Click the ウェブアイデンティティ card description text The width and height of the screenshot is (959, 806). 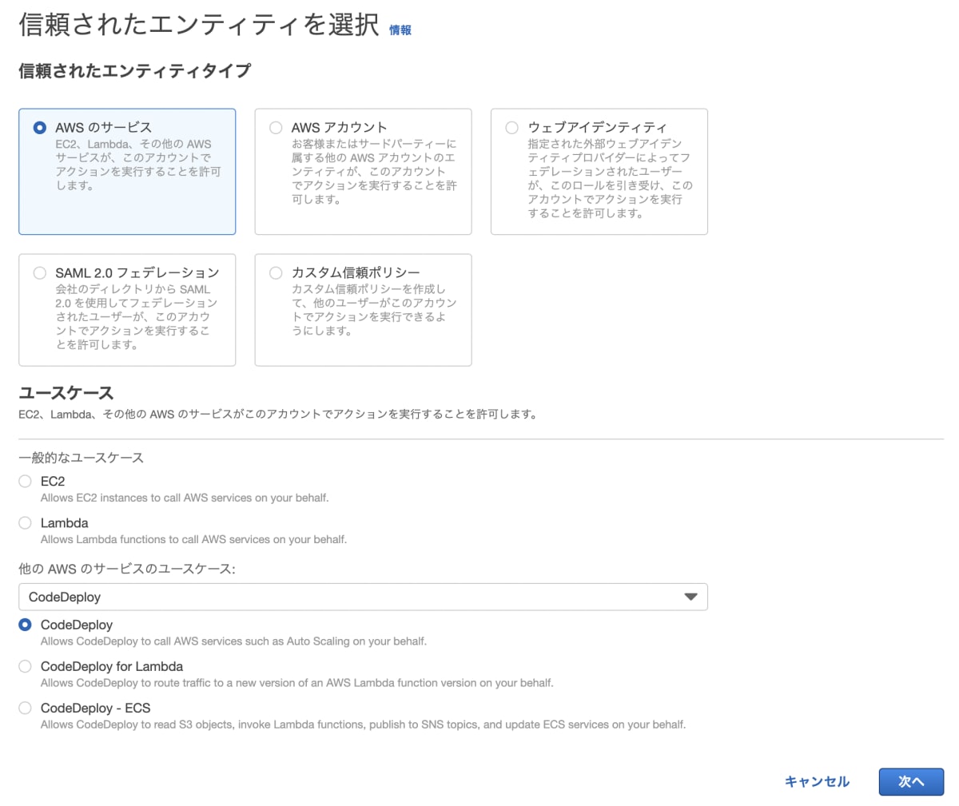610,178
